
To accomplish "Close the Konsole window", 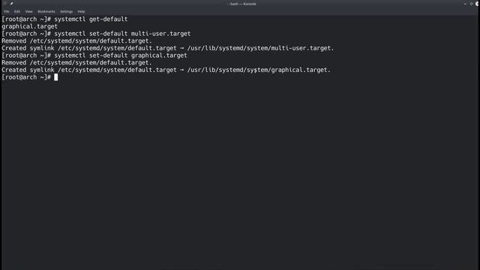I will coord(478,4).
